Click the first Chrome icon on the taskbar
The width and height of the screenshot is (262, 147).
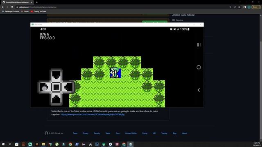(70, 144)
